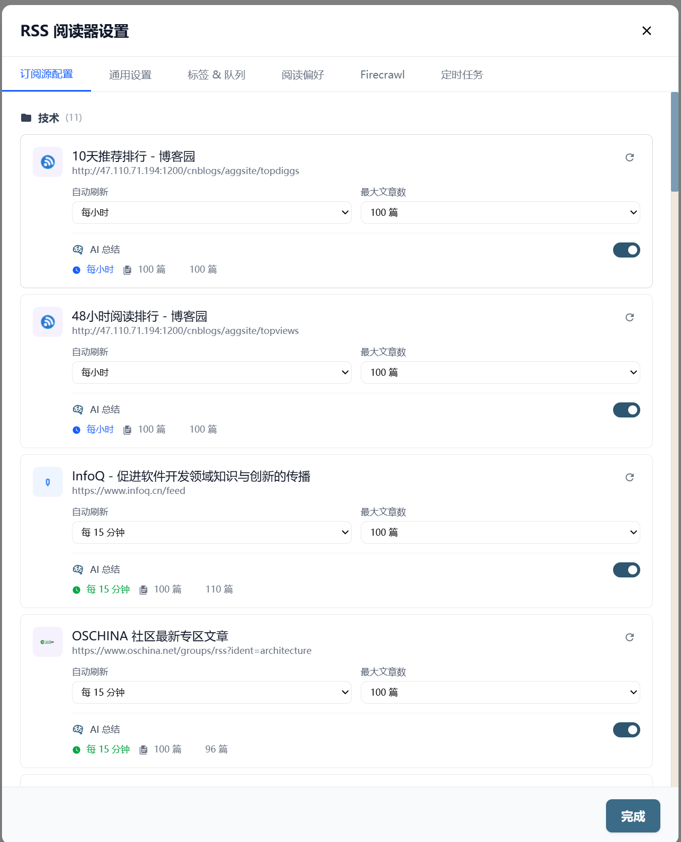This screenshot has width=681, height=842.
Task: Click the document icon in OSCHINA summary row
Action: (x=143, y=750)
